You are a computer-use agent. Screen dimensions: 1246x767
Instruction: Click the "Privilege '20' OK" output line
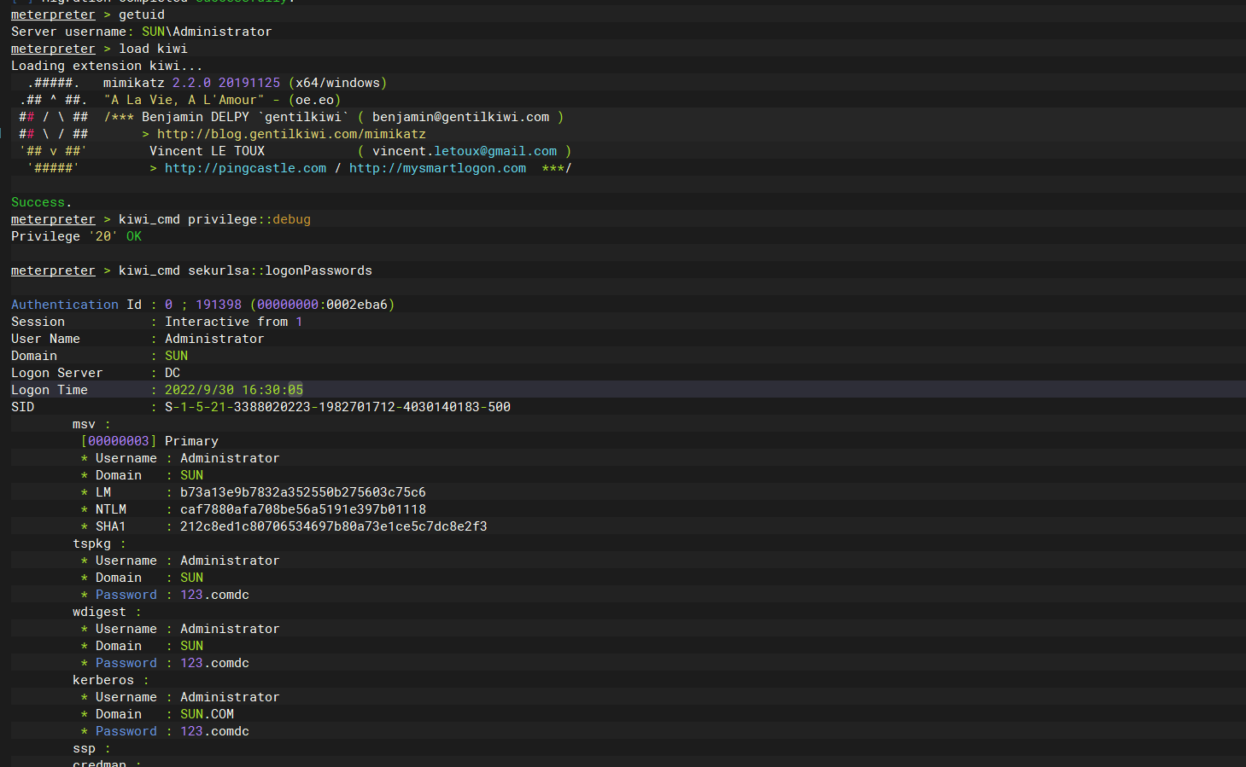[76, 236]
